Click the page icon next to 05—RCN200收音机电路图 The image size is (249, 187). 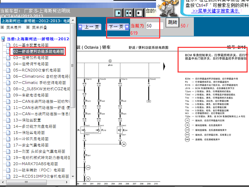click(x=8, y=70)
